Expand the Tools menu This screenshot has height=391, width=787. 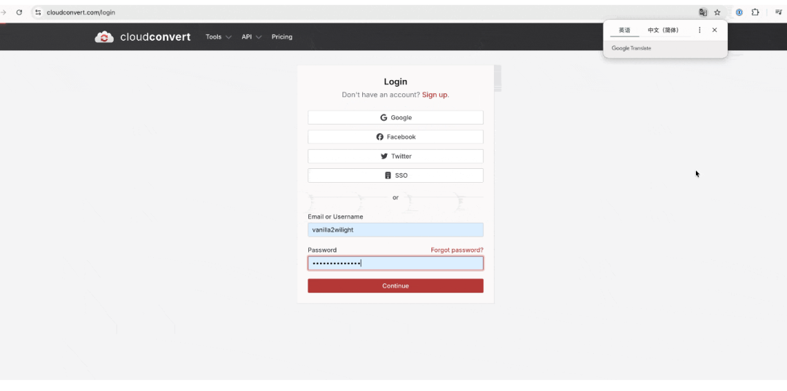coord(219,37)
